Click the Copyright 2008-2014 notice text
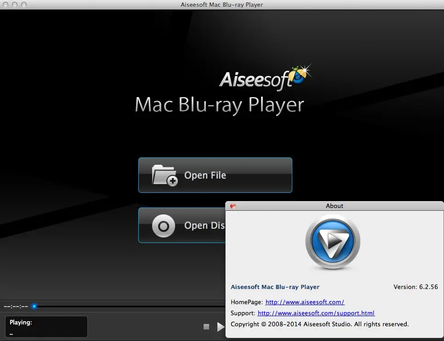Screen dimensions: 444x341 pos(320,324)
